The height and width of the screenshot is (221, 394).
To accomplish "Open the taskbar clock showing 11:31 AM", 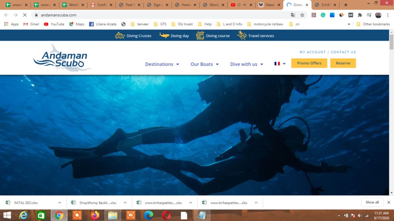I will [x=381, y=215].
